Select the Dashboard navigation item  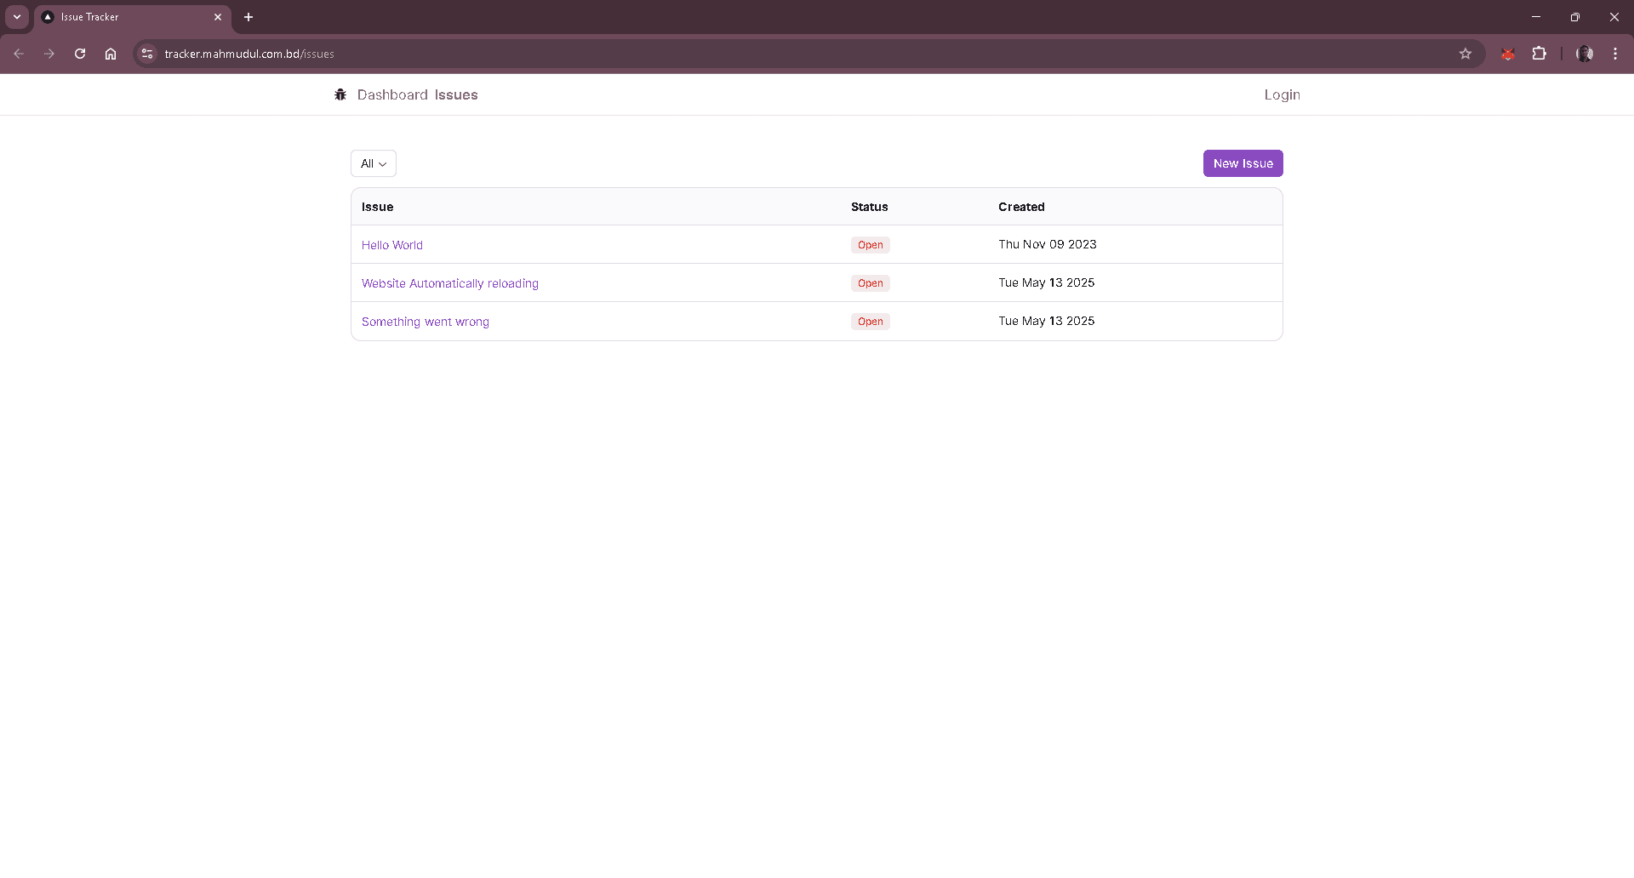click(392, 94)
